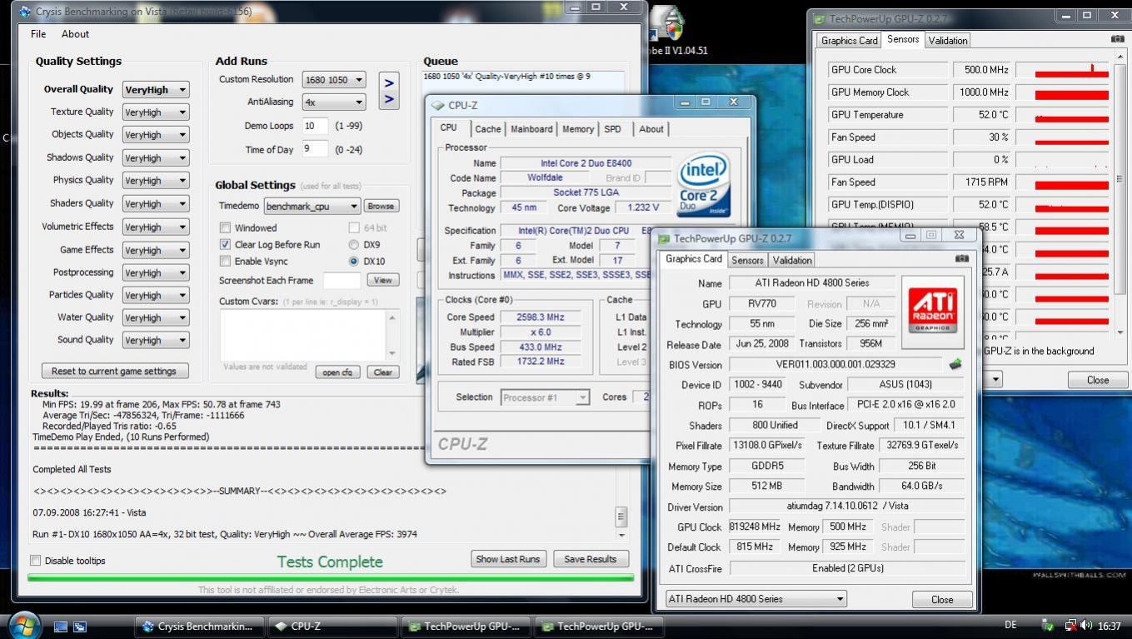Screen dimensions: 1132x639
Task: Click the Show Desktop quick launch icon
Action: pos(60,627)
